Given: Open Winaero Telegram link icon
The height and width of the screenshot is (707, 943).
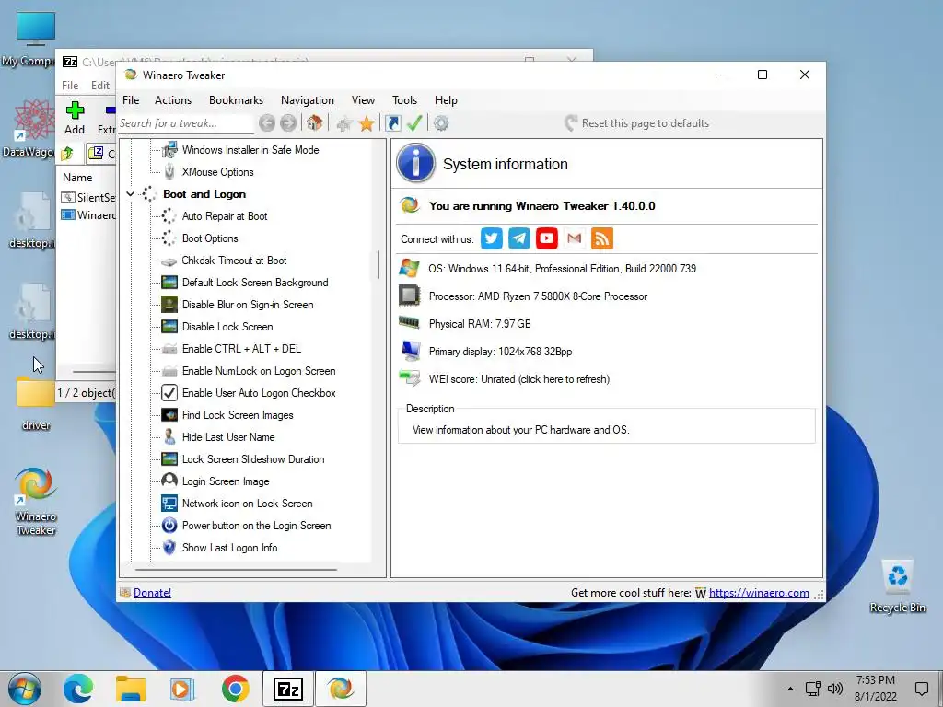Looking at the screenshot, I should pos(519,238).
